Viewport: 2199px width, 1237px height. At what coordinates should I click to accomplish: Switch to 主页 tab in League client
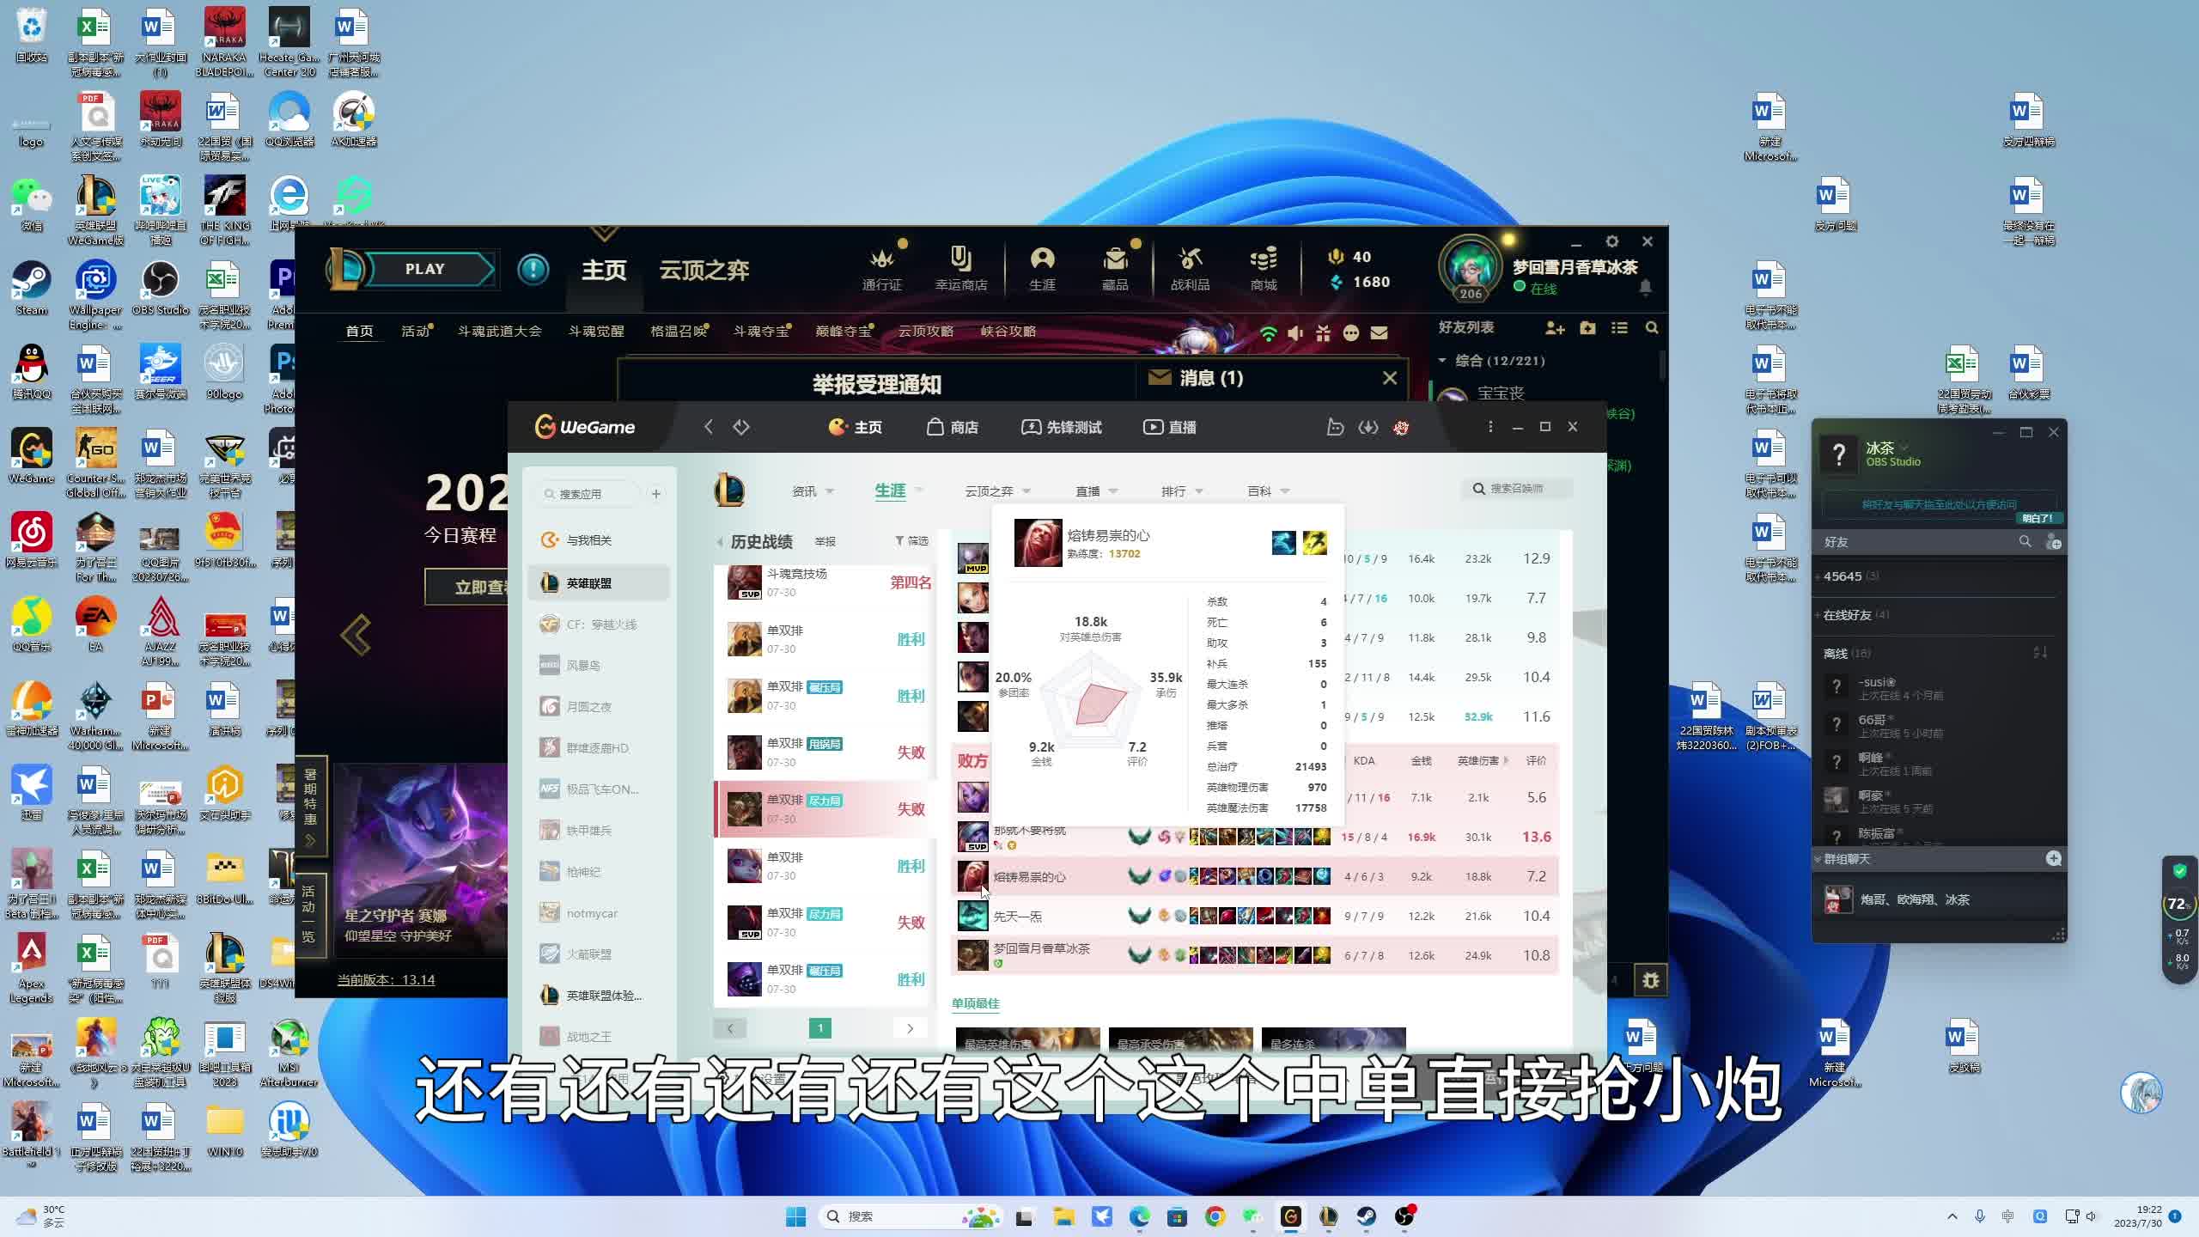[604, 271]
